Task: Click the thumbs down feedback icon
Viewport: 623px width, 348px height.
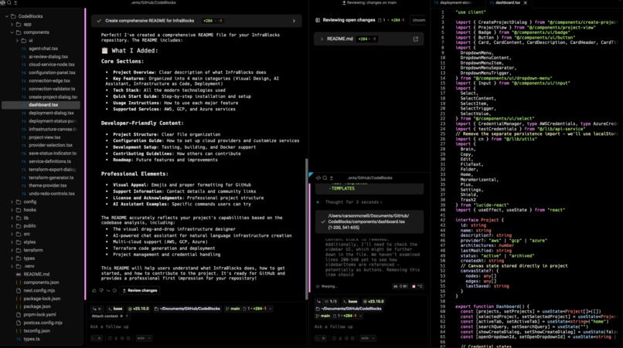Action: coord(101,290)
